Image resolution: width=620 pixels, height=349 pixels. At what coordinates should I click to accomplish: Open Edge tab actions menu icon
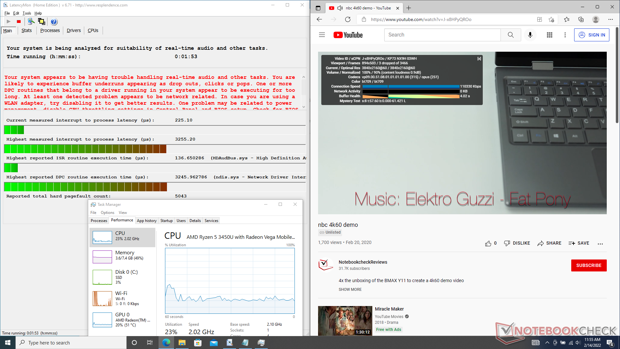pyautogui.click(x=318, y=8)
